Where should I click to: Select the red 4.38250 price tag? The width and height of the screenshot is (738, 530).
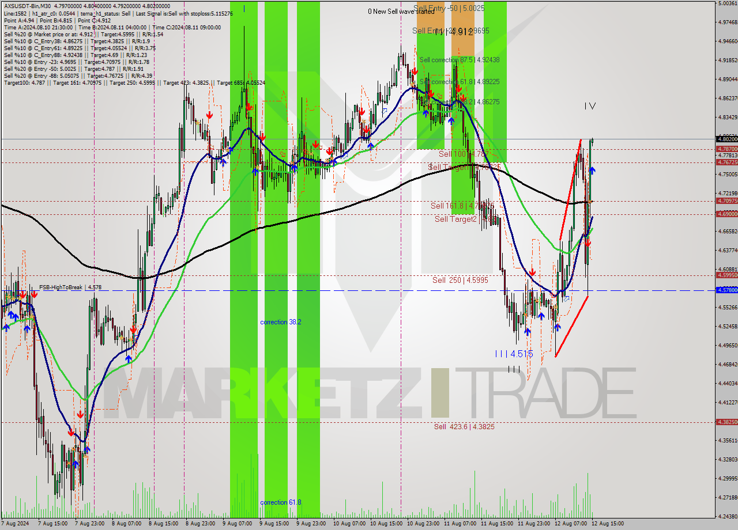[x=726, y=422]
